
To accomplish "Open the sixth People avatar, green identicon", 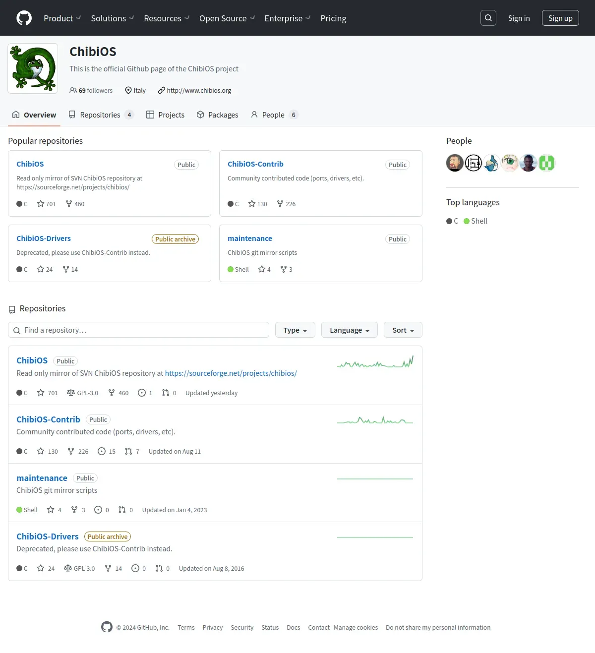I will click(x=547, y=163).
